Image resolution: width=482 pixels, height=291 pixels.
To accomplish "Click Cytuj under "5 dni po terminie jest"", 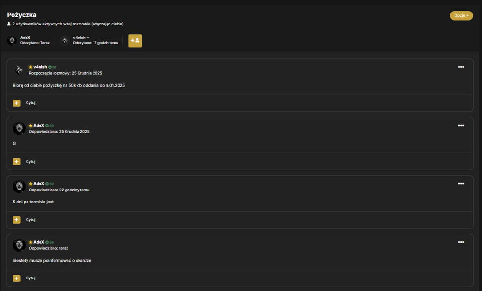I will click(x=30, y=220).
